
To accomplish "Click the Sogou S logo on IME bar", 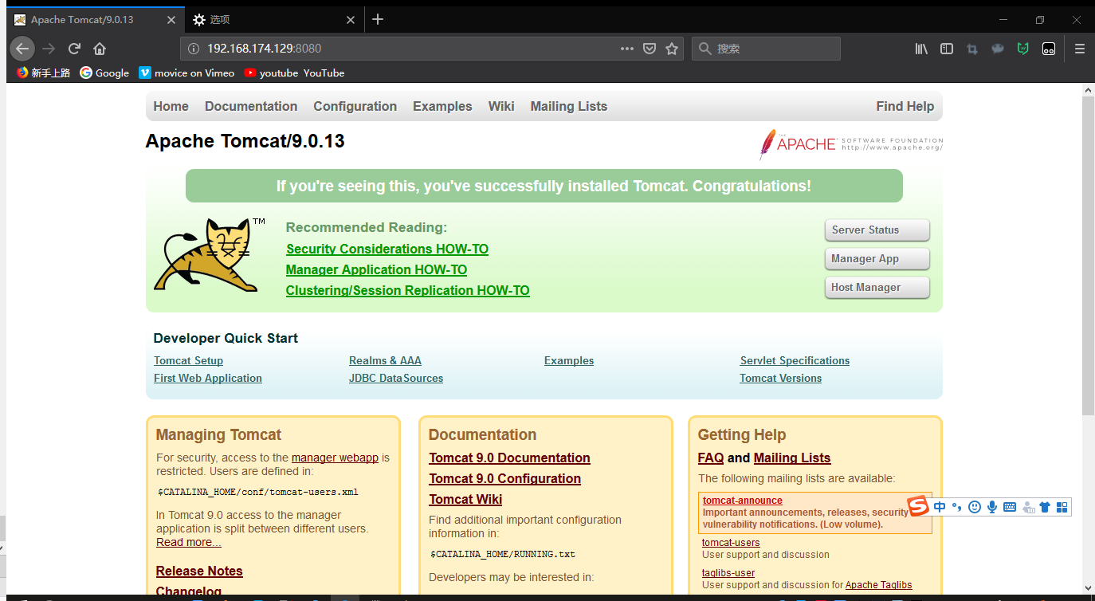I will click(919, 506).
